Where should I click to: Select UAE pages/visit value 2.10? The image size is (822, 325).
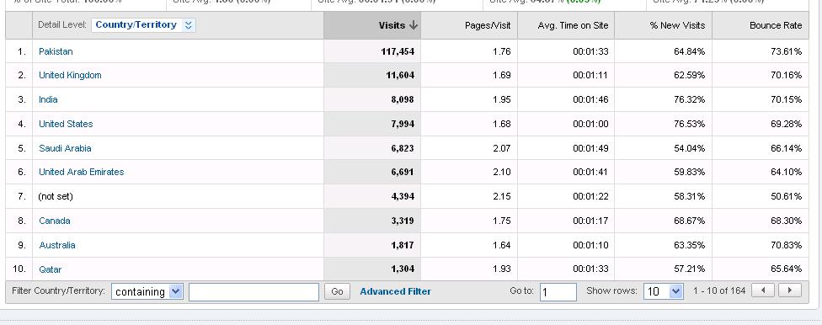coord(502,172)
